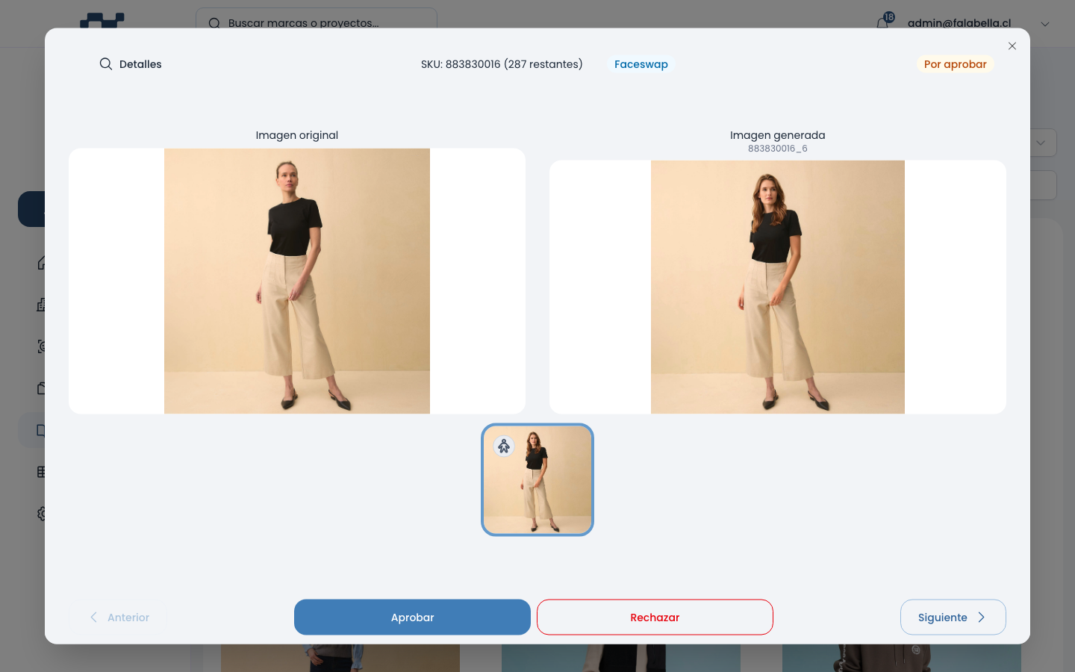Expand the account menu chevron next to admin@falabella.cl
Viewport: 1075px width, 672px height.
pos(1045,24)
